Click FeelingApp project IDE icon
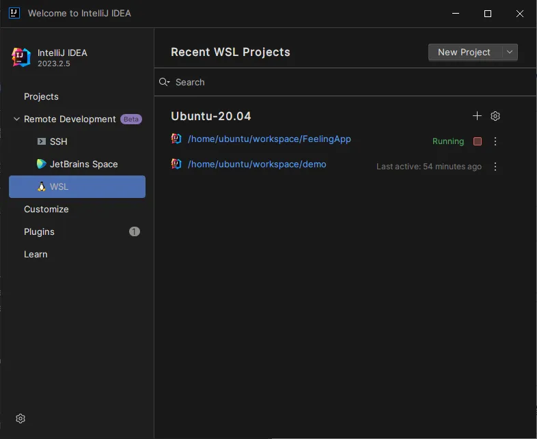The height and width of the screenshot is (439, 537). (x=176, y=139)
